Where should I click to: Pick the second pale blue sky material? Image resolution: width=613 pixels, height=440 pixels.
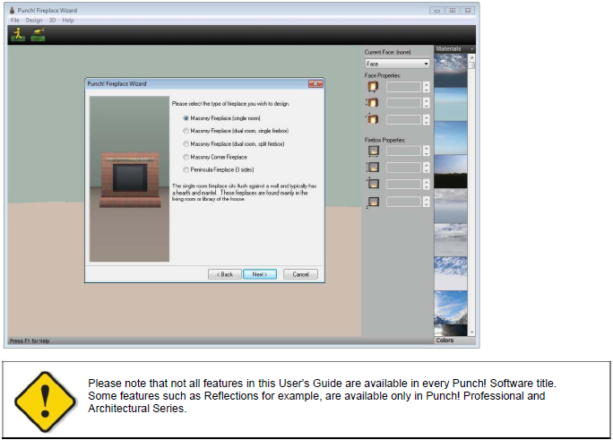[x=451, y=104]
